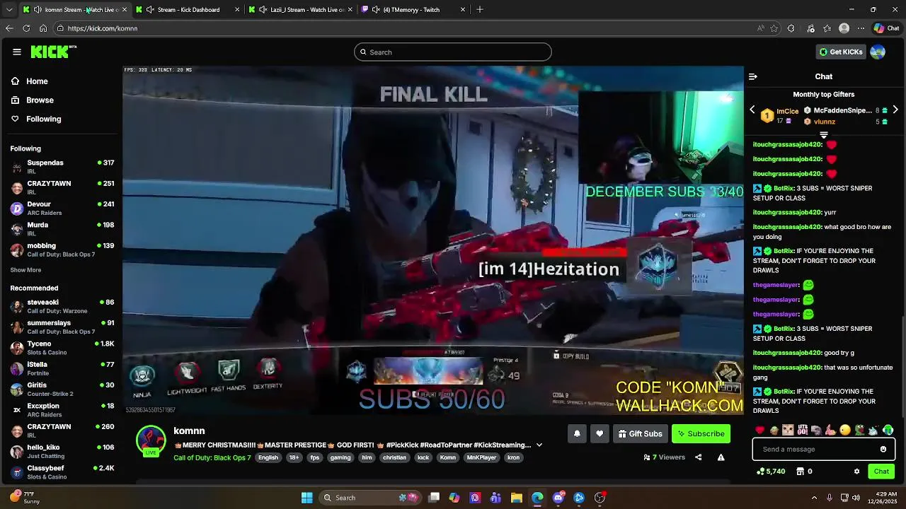
Task: Click the browser home button
Action: pos(43,28)
